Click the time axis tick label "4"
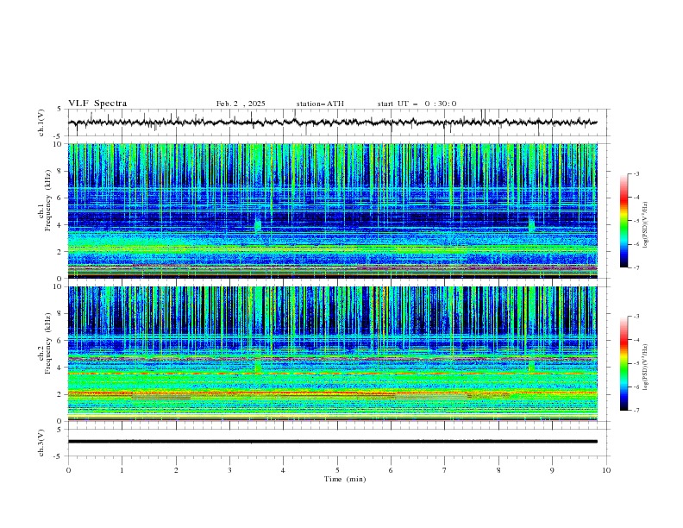 [284, 470]
